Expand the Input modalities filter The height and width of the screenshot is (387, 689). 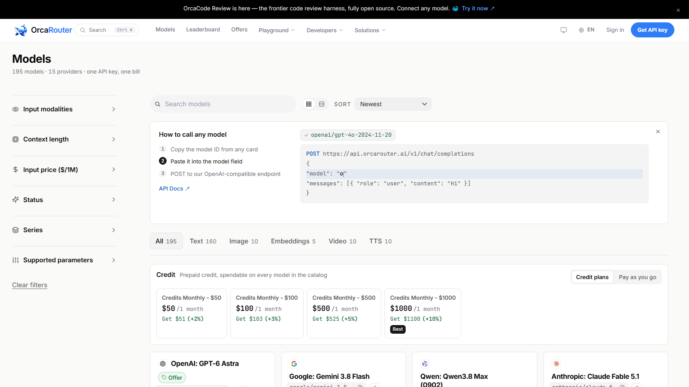click(65, 109)
